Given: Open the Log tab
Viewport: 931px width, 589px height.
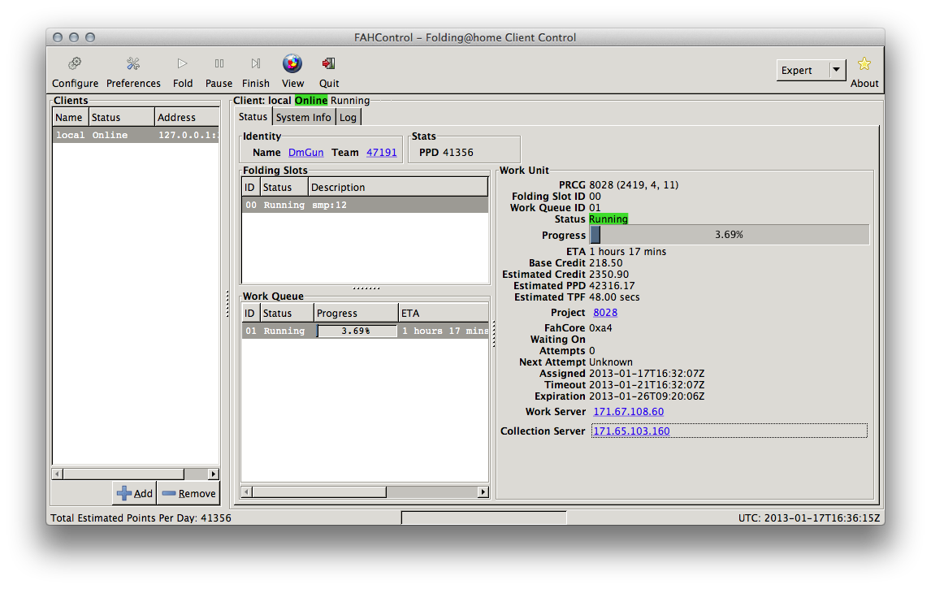Looking at the screenshot, I should coord(348,118).
